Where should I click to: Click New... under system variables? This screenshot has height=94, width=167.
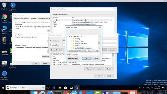89,69
